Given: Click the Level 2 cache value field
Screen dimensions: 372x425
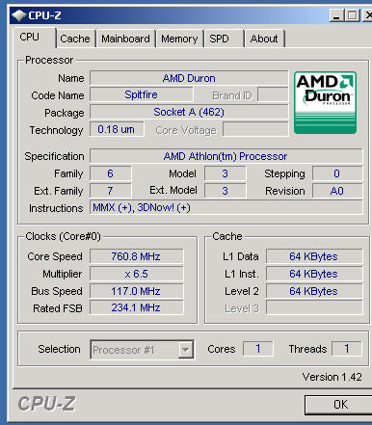Looking at the screenshot, I should 314,291.
